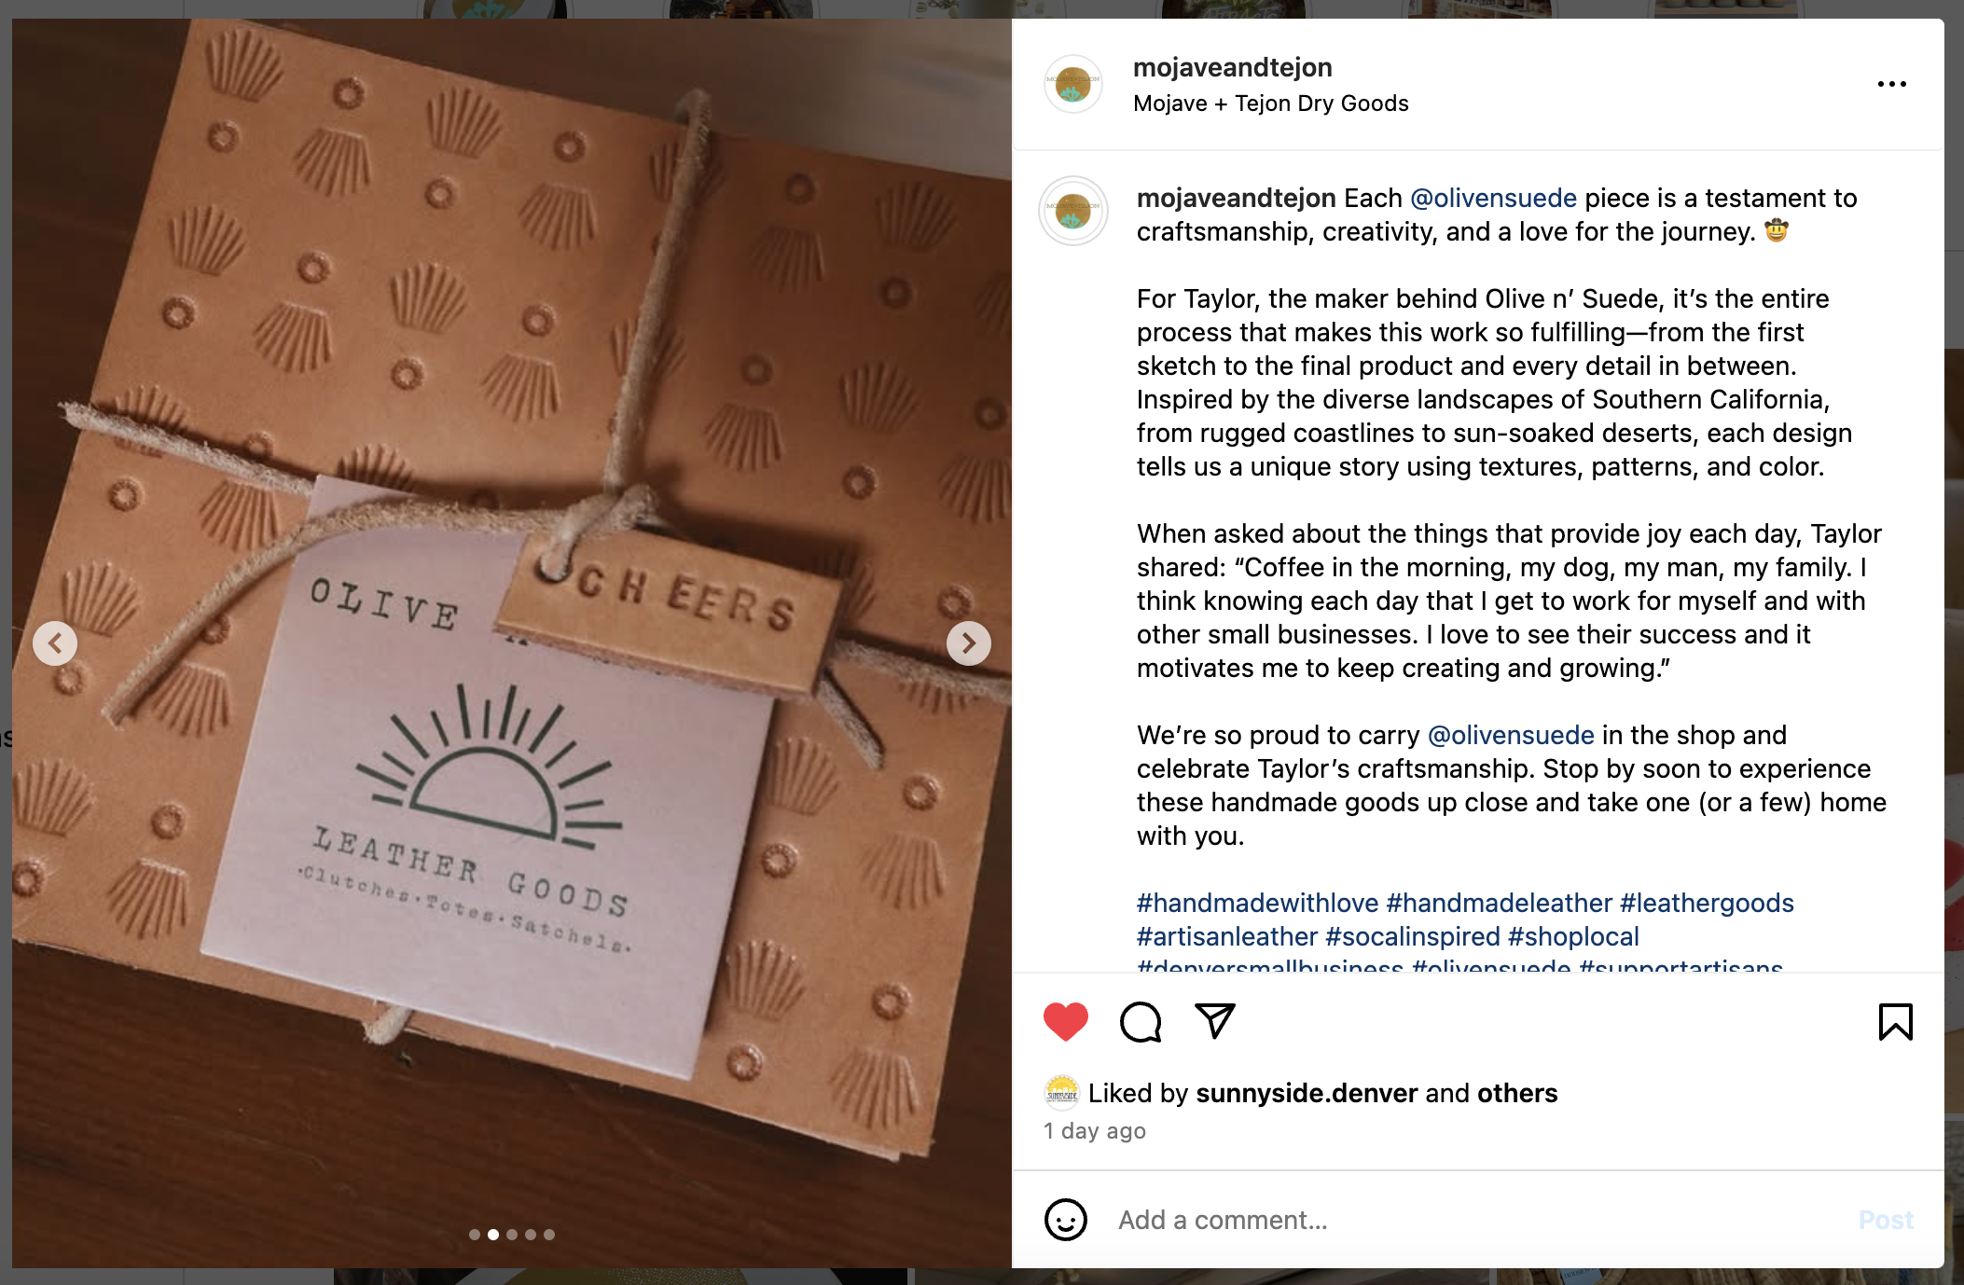Image resolution: width=1964 pixels, height=1285 pixels.
Task: Go back to the previous carousel photo
Action: pyautogui.click(x=55, y=643)
